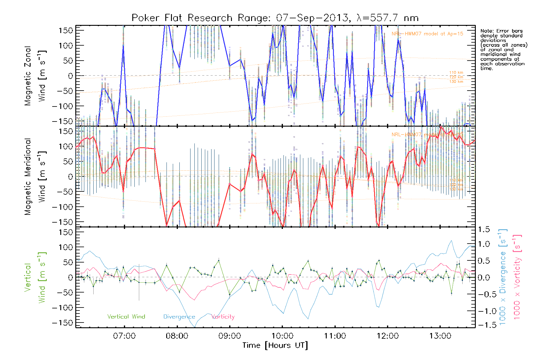Click the 12:00 time axis label
Image resolution: width=540 pixels, height=360 pixels.
[388, 336]
